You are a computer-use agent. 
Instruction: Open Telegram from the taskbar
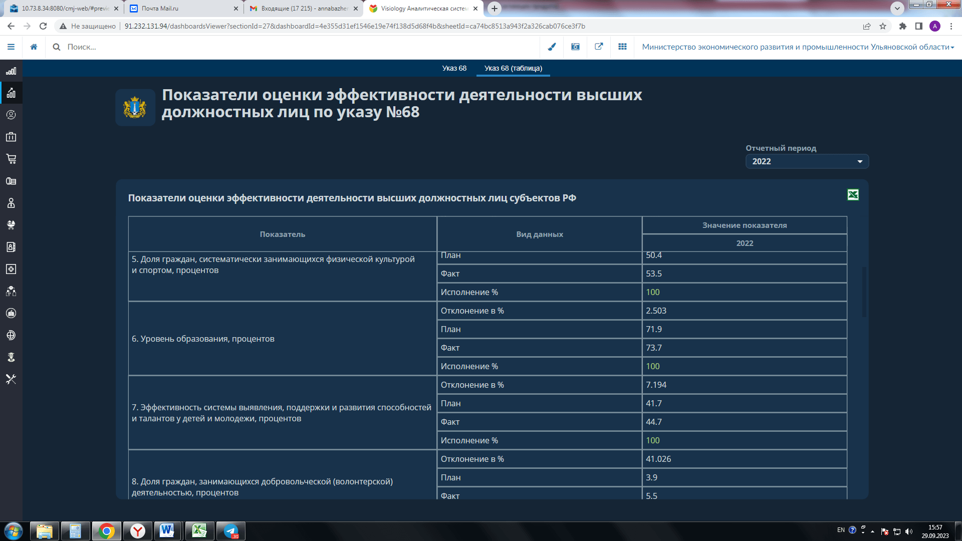tap(231, 531)
